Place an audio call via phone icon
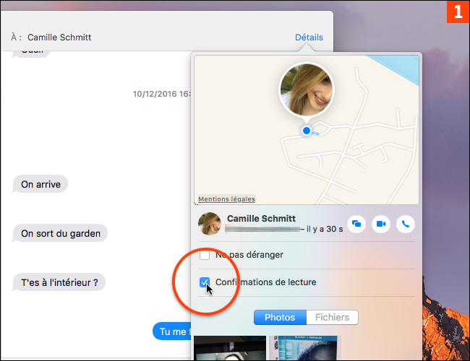The width and height of the screenshot is (470, 361). [x=405, y=224]
